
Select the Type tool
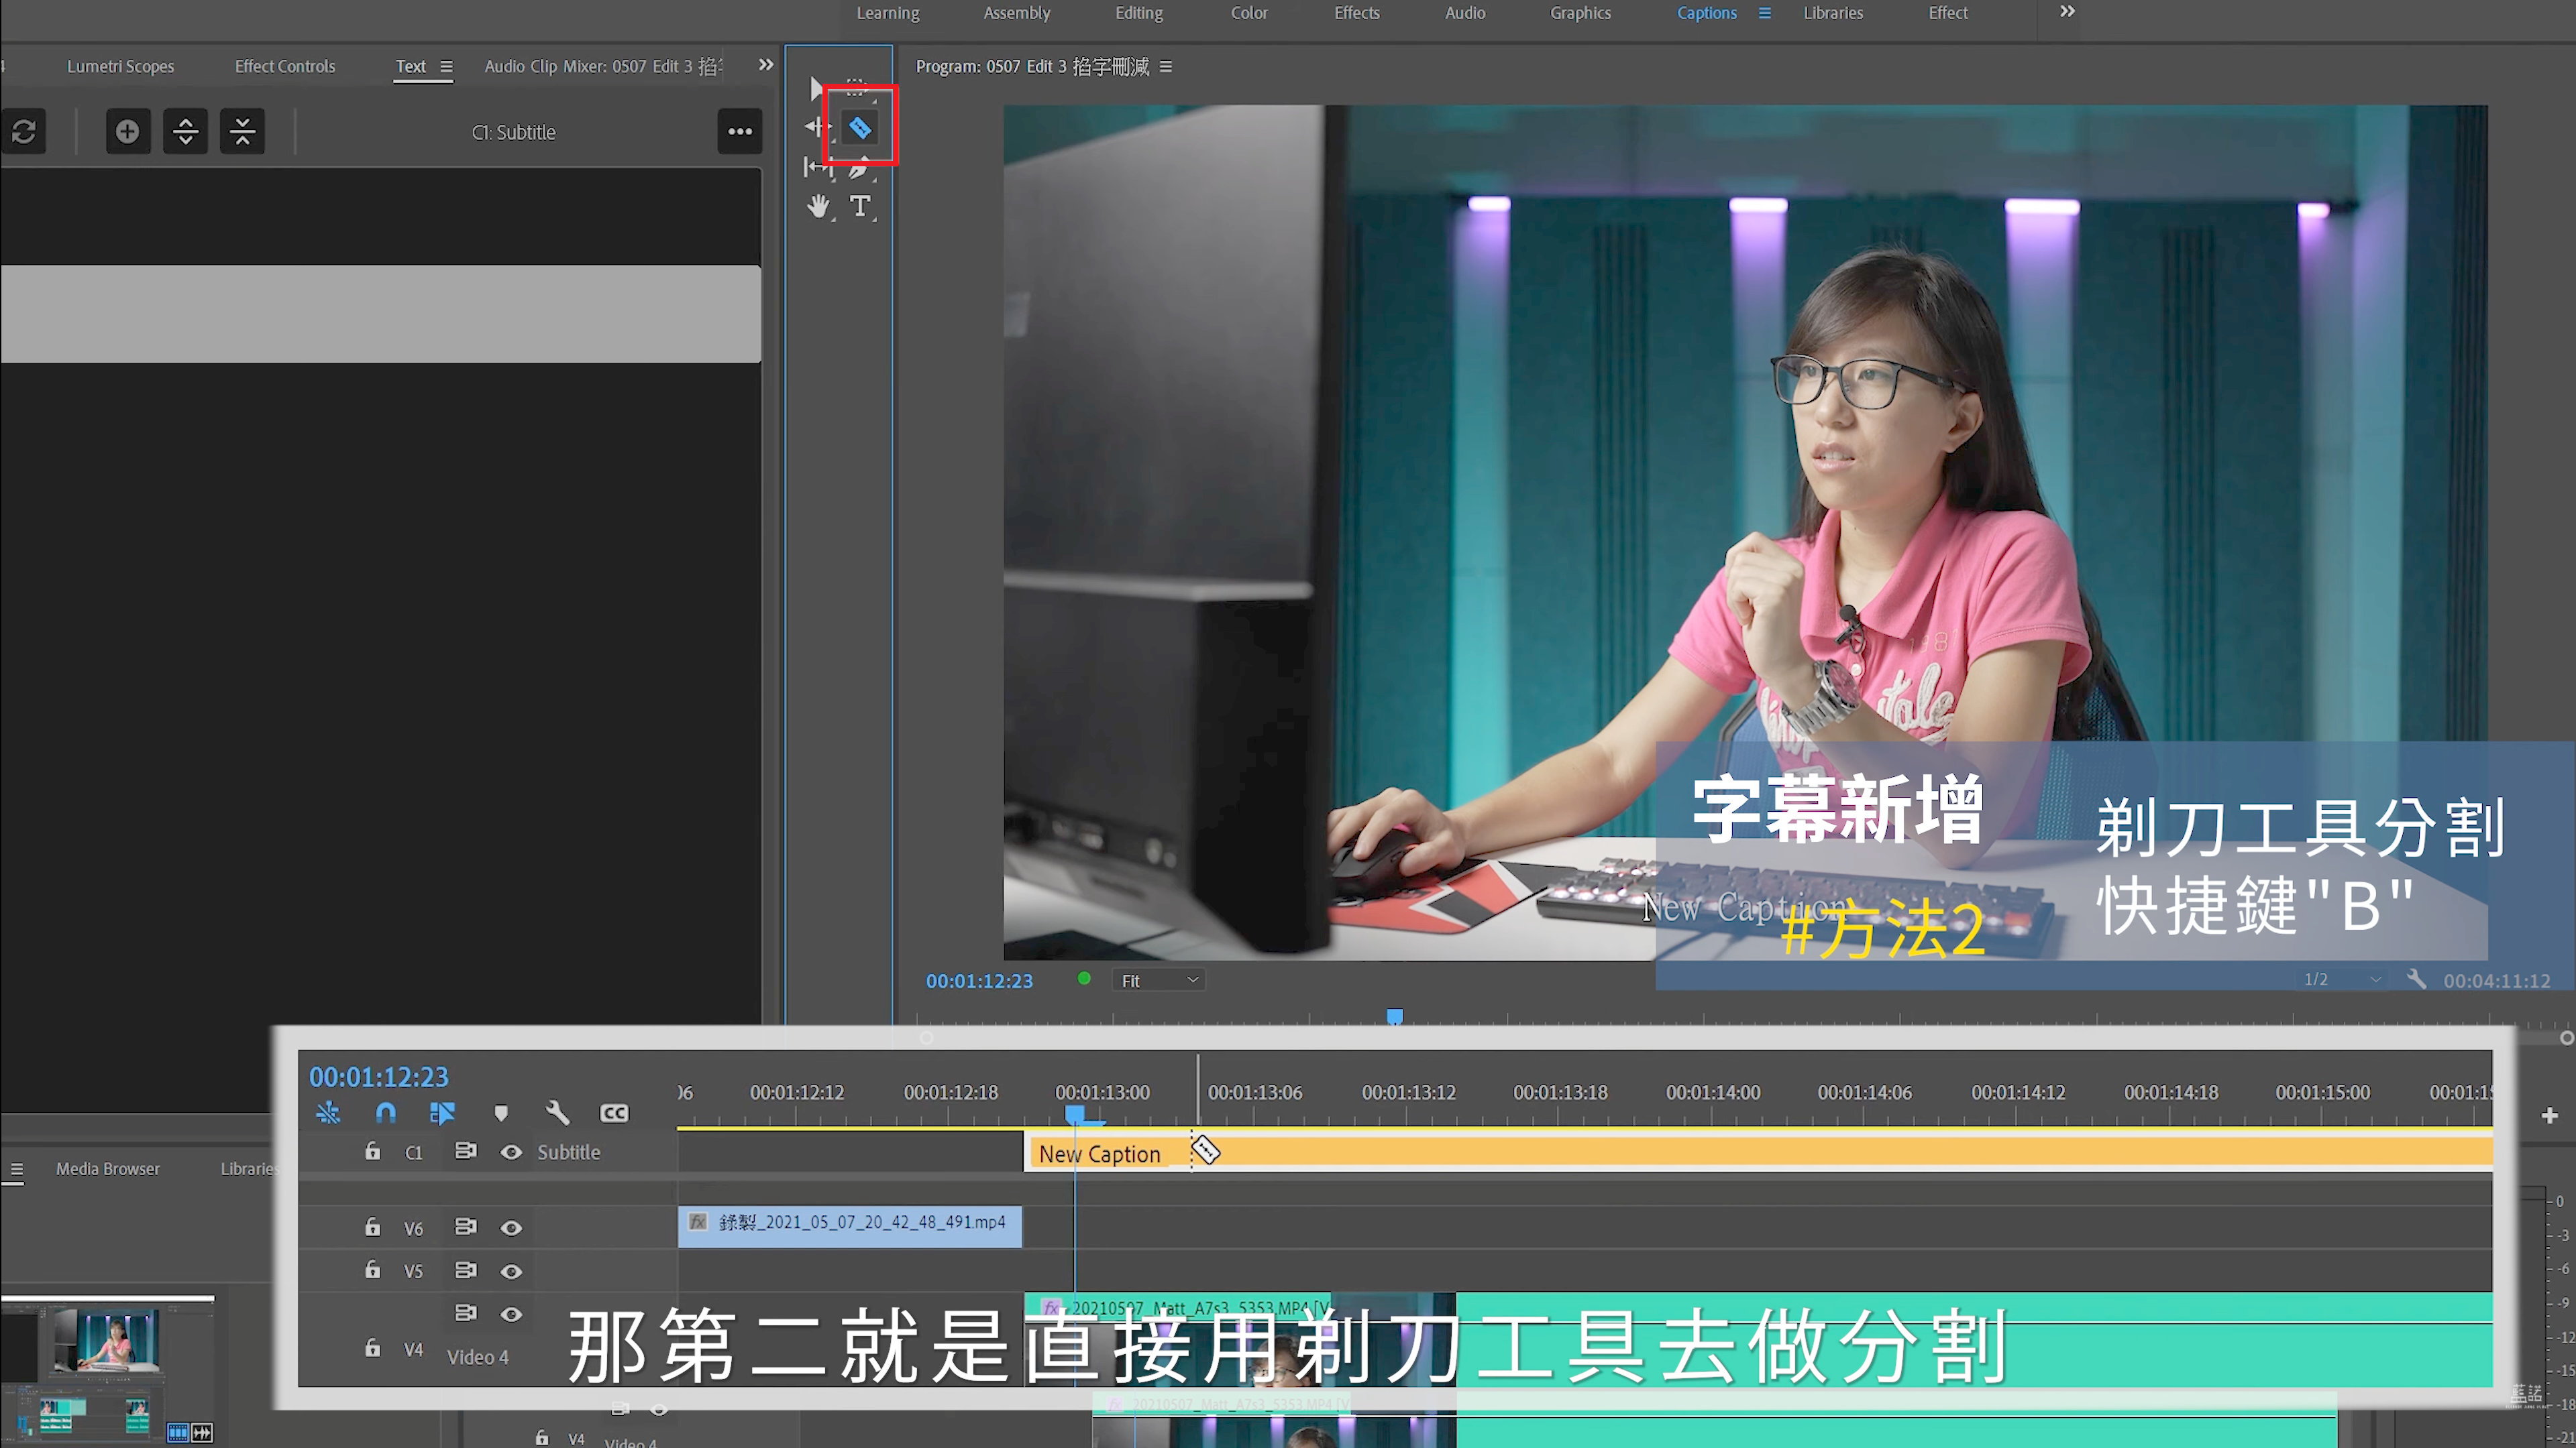(860, 207)
